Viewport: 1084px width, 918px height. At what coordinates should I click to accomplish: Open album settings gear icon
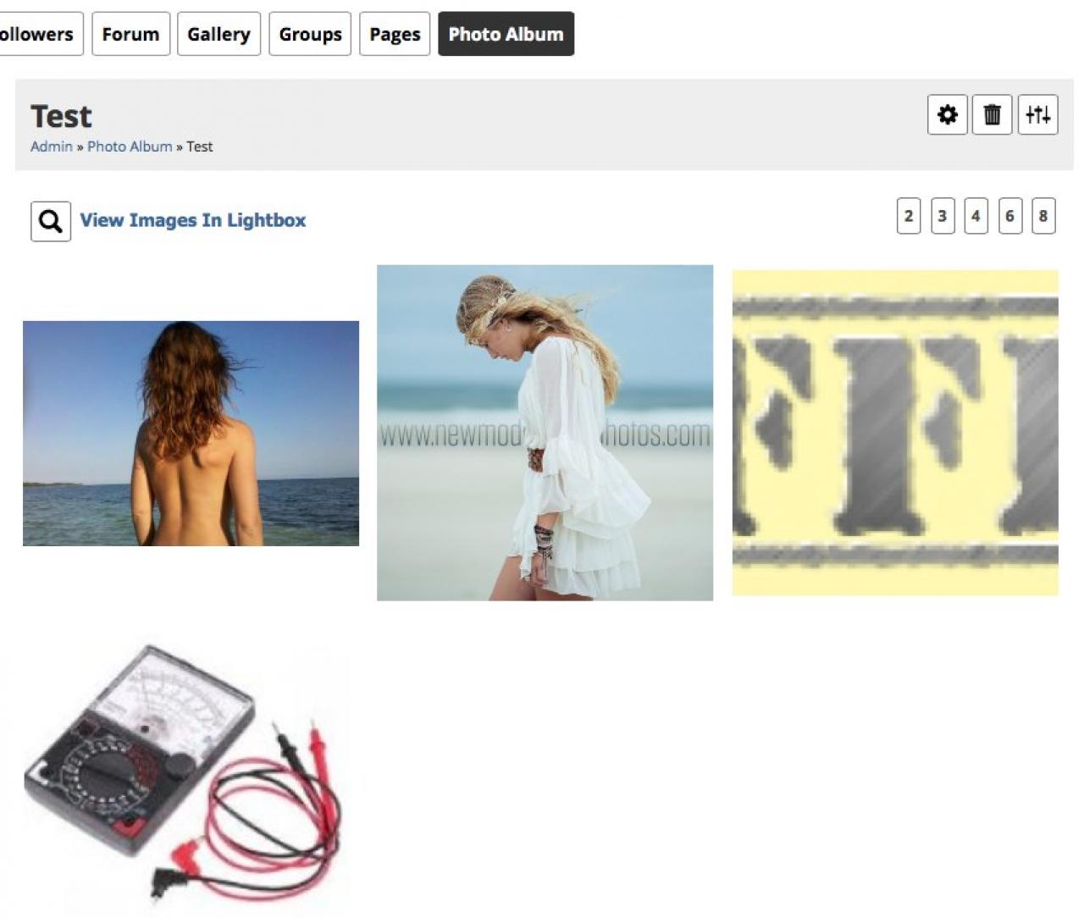[948, 114]
